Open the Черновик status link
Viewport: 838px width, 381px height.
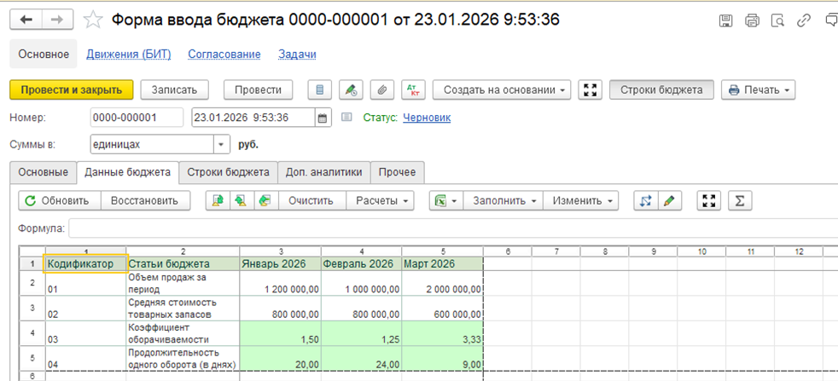point(427,118)
